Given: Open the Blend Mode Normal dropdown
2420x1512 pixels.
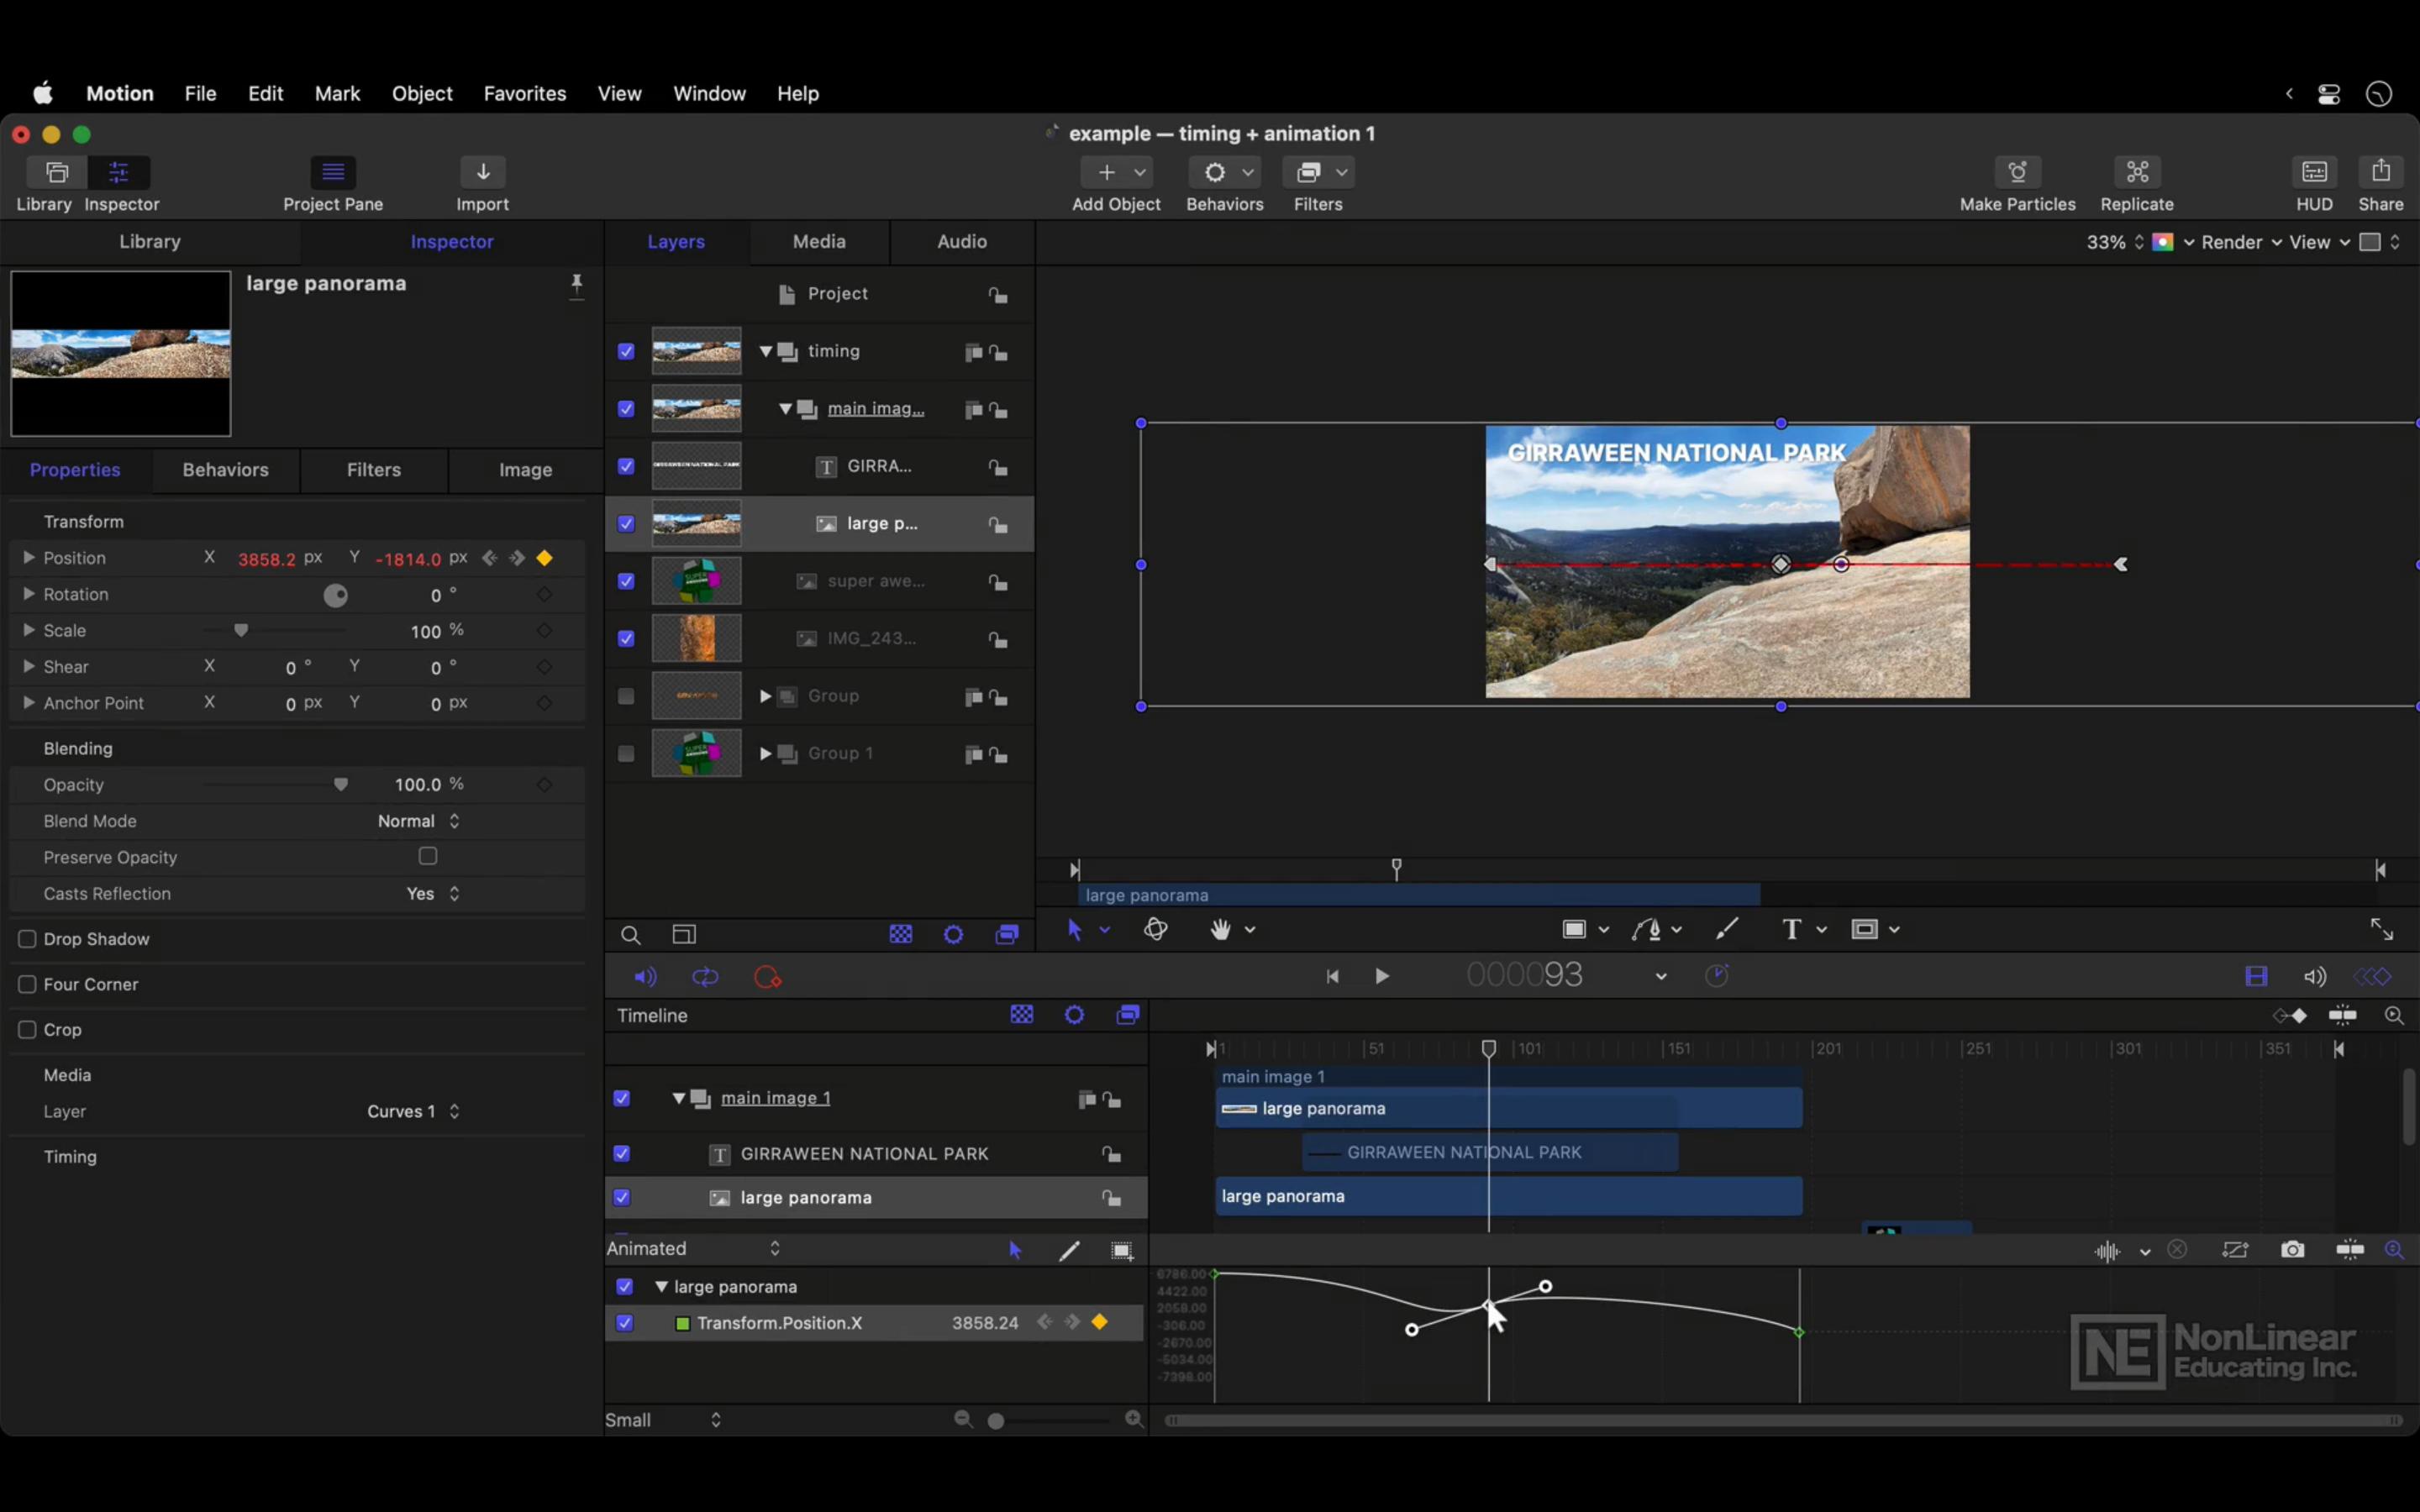Looking at the screenshot, I should [x=419, y=821].
